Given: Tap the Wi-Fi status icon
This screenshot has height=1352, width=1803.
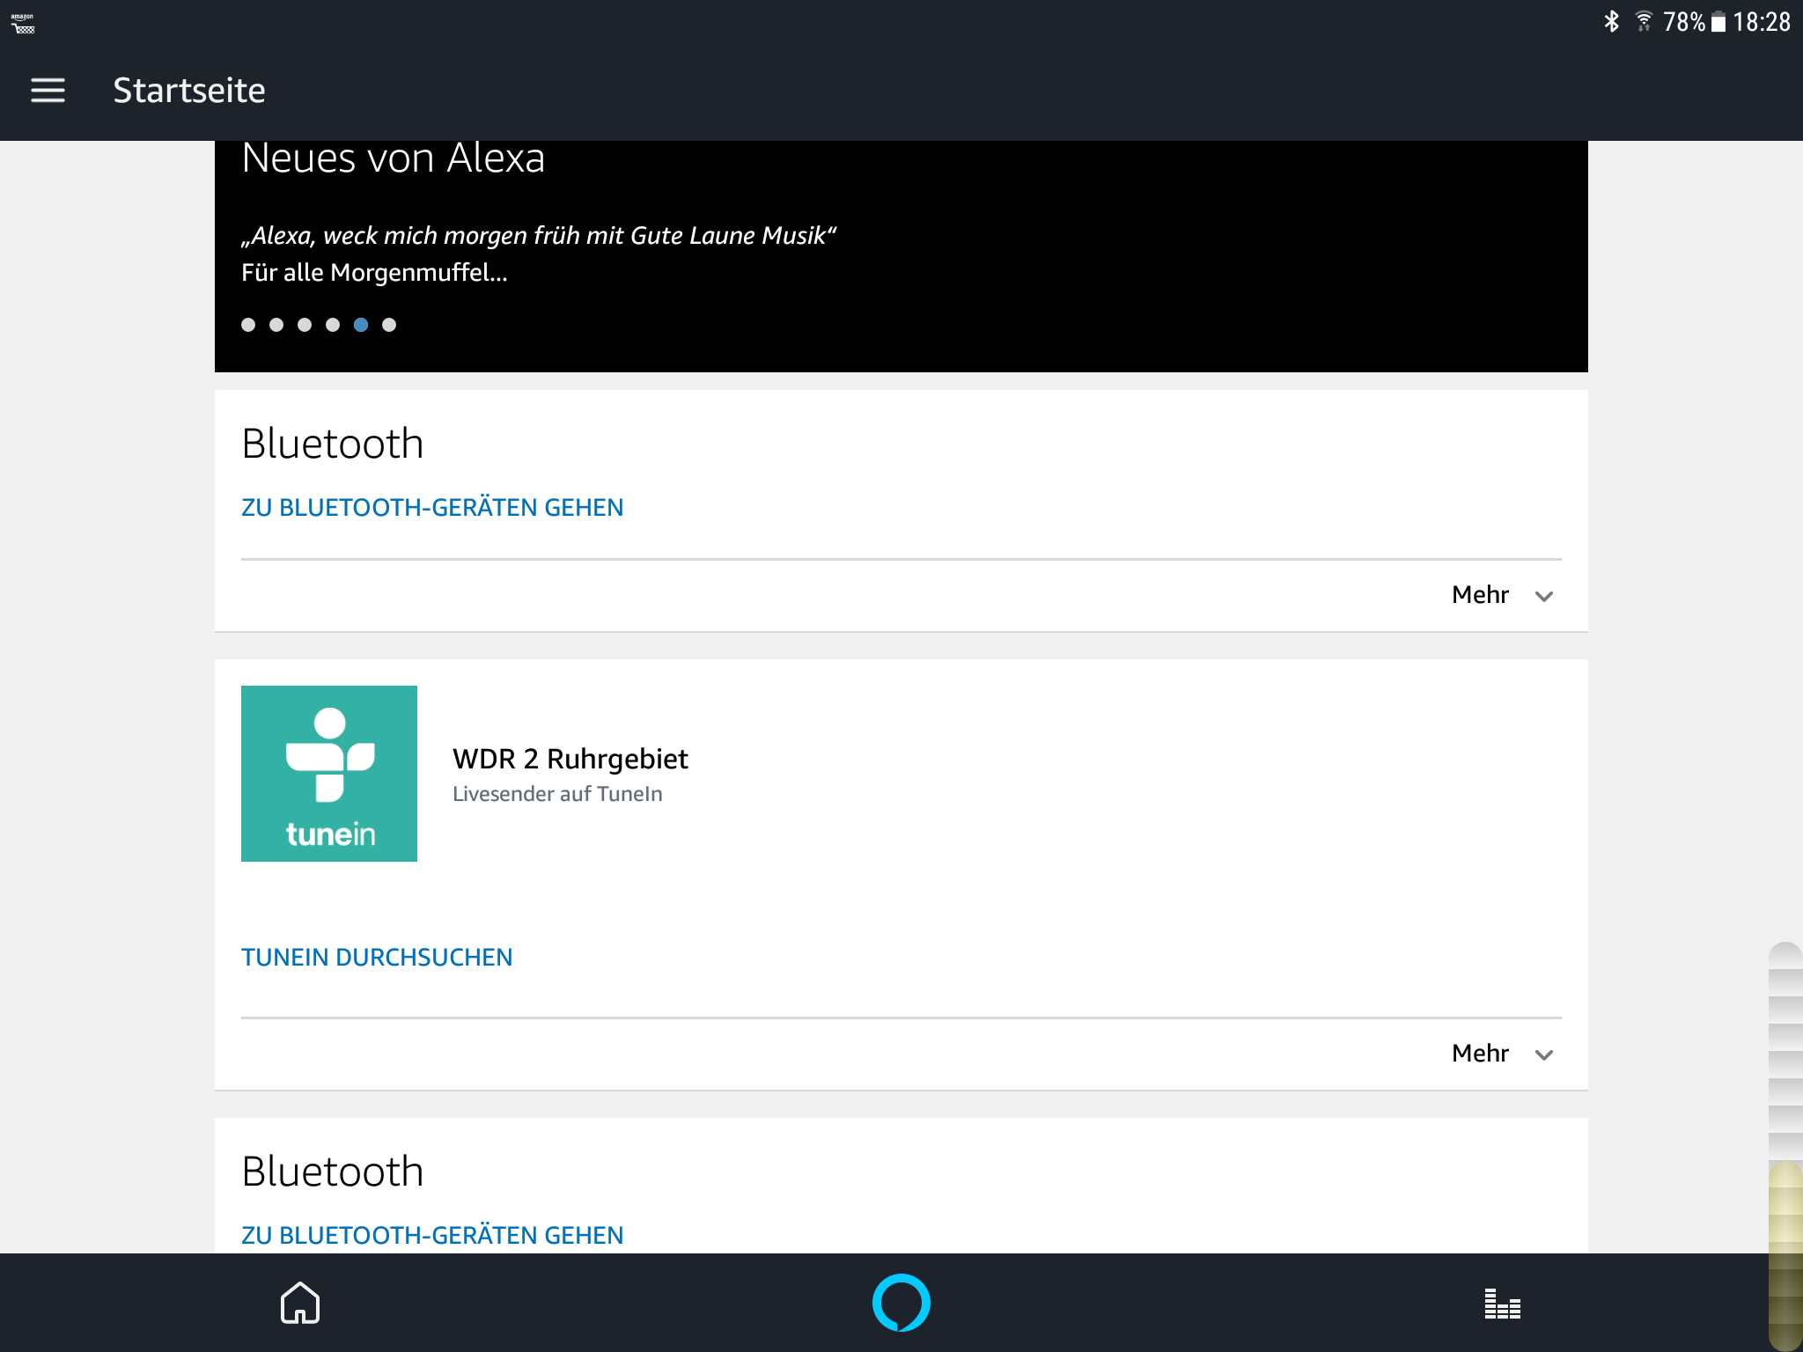Looking at the screenshot, I should (1643, 21).
